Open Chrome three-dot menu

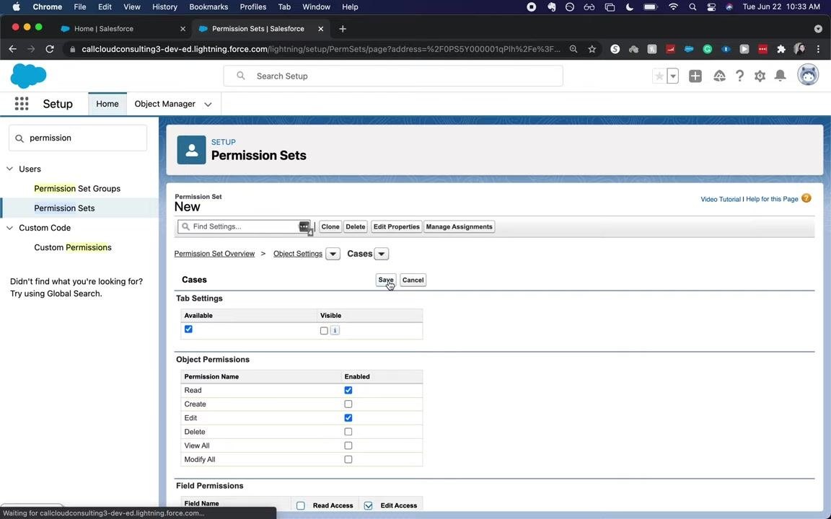pyautogui.click(x=818, y=49)
